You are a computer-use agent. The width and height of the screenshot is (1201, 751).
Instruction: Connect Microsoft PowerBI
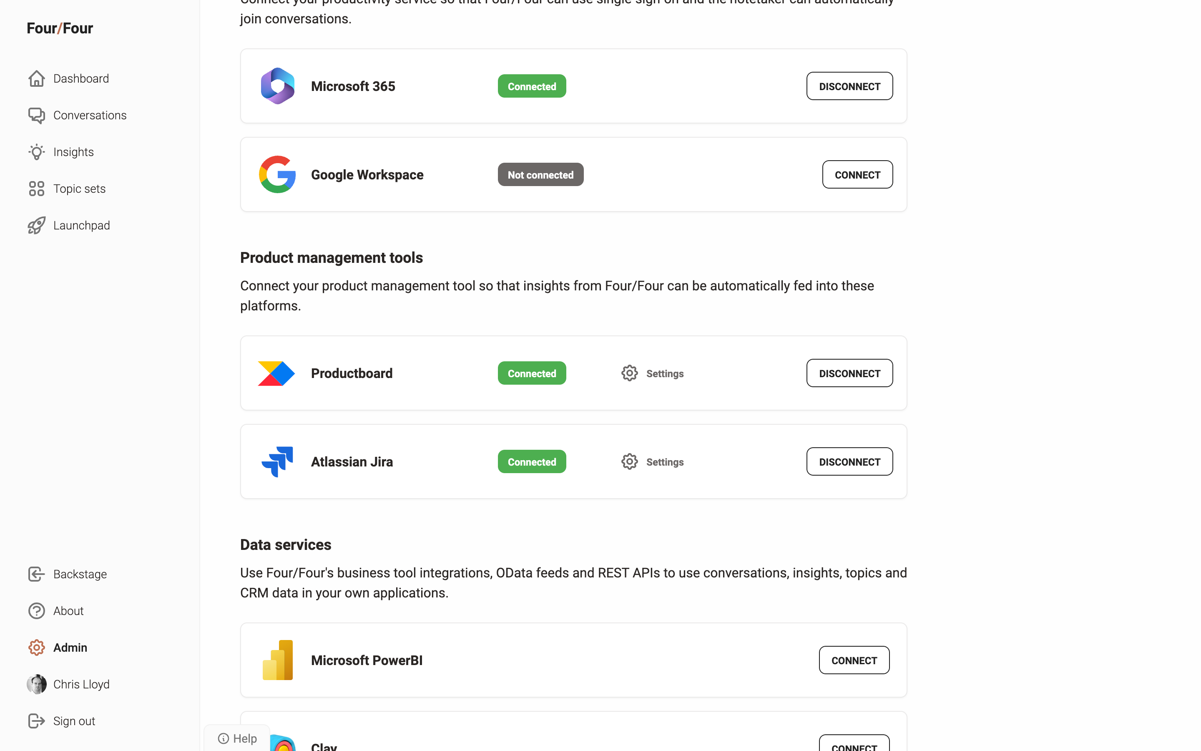click(x=854, y=660)
